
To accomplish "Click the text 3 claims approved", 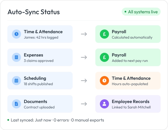I will tap(39, 61).
